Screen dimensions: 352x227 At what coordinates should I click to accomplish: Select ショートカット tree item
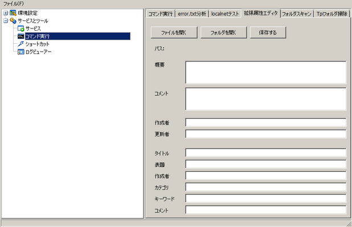tap(37, 44)
